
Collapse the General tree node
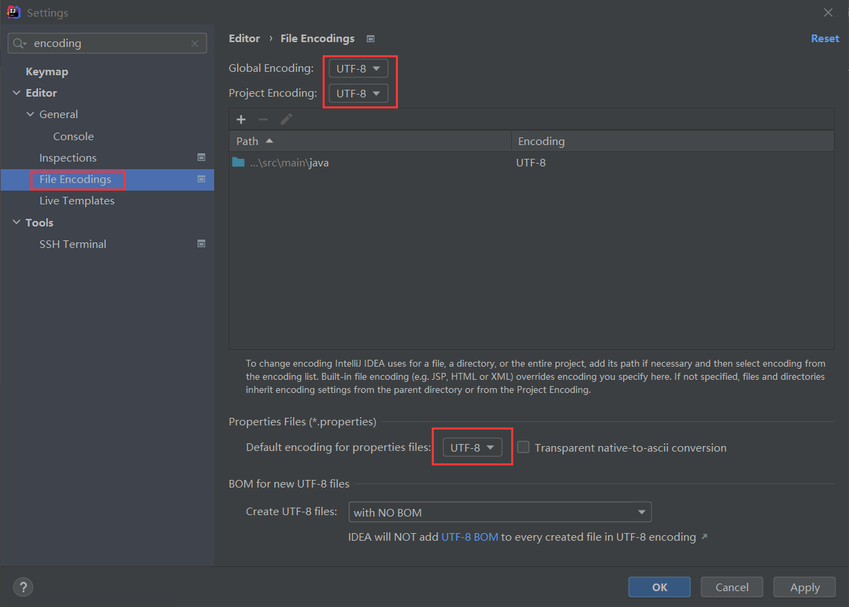[30, 114]
